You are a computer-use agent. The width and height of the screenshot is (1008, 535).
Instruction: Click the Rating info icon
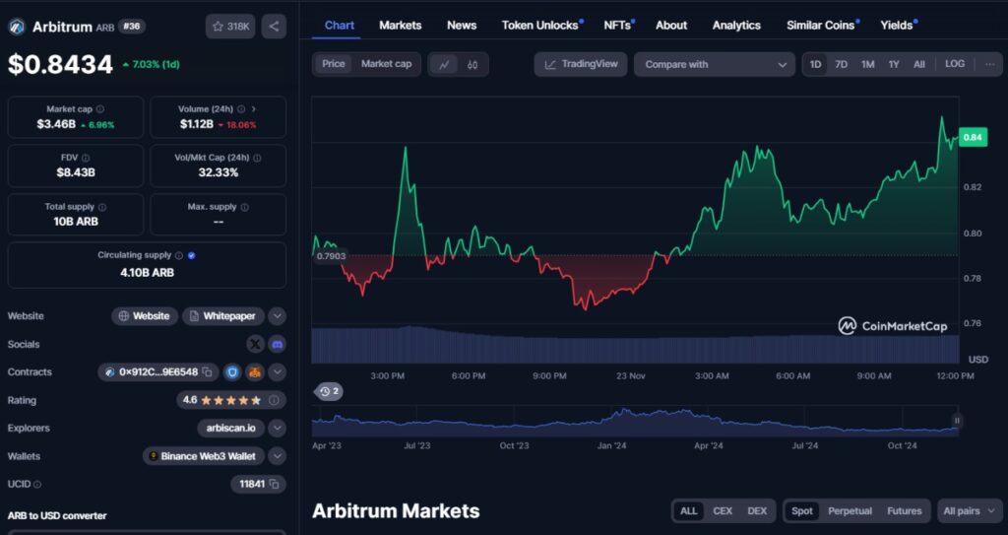point(274,400)
